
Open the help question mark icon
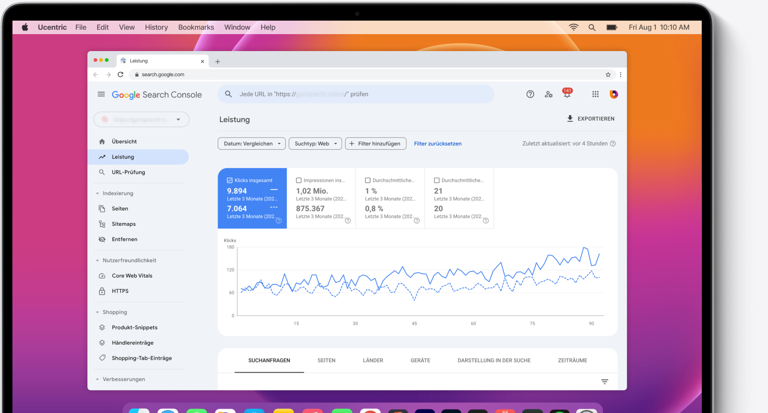[530, 94]
